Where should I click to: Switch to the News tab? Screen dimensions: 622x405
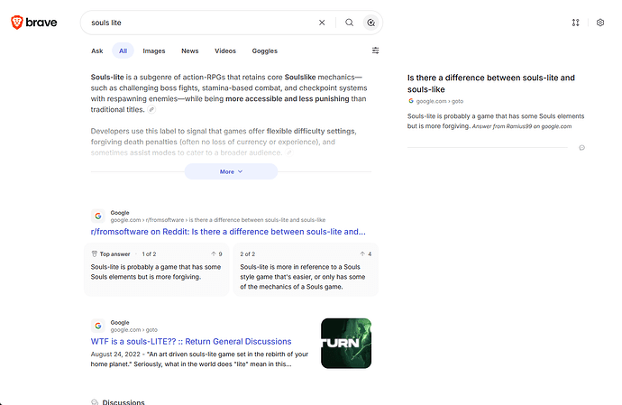pyautogui.click(x=190, y=51)
